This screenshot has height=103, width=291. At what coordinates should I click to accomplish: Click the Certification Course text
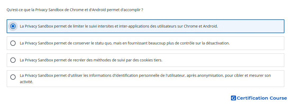[262, 98]
